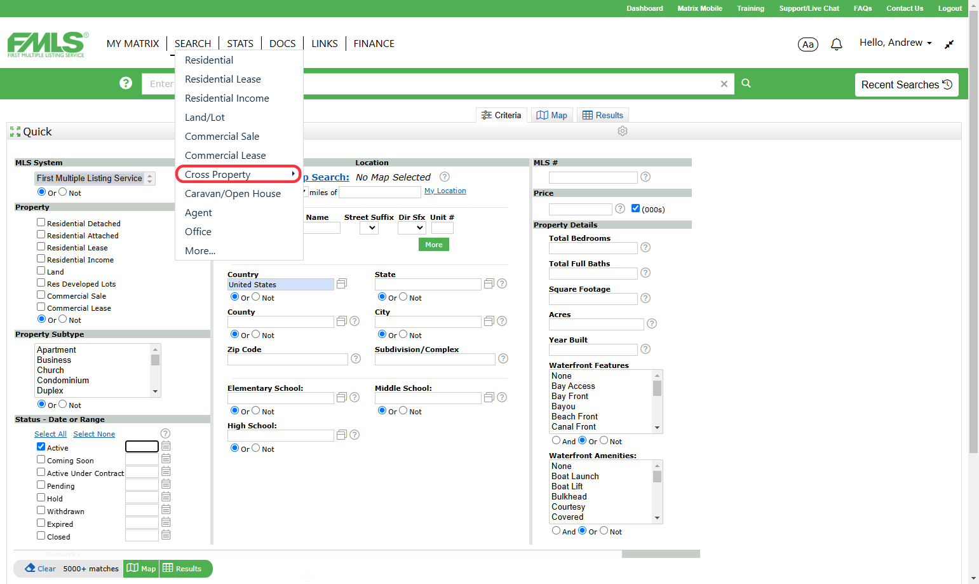Image resolution: width=979 pixels, height=584 pixels.
Task: Click the notifications bell icon
Action: point(837,44)
